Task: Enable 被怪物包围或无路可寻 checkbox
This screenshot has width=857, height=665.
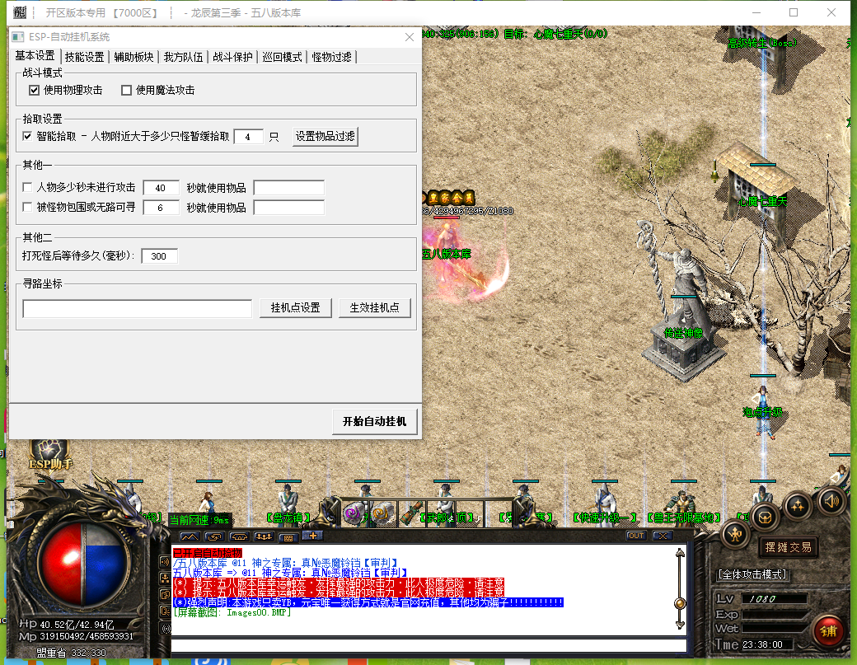Action: coord(27,207)
